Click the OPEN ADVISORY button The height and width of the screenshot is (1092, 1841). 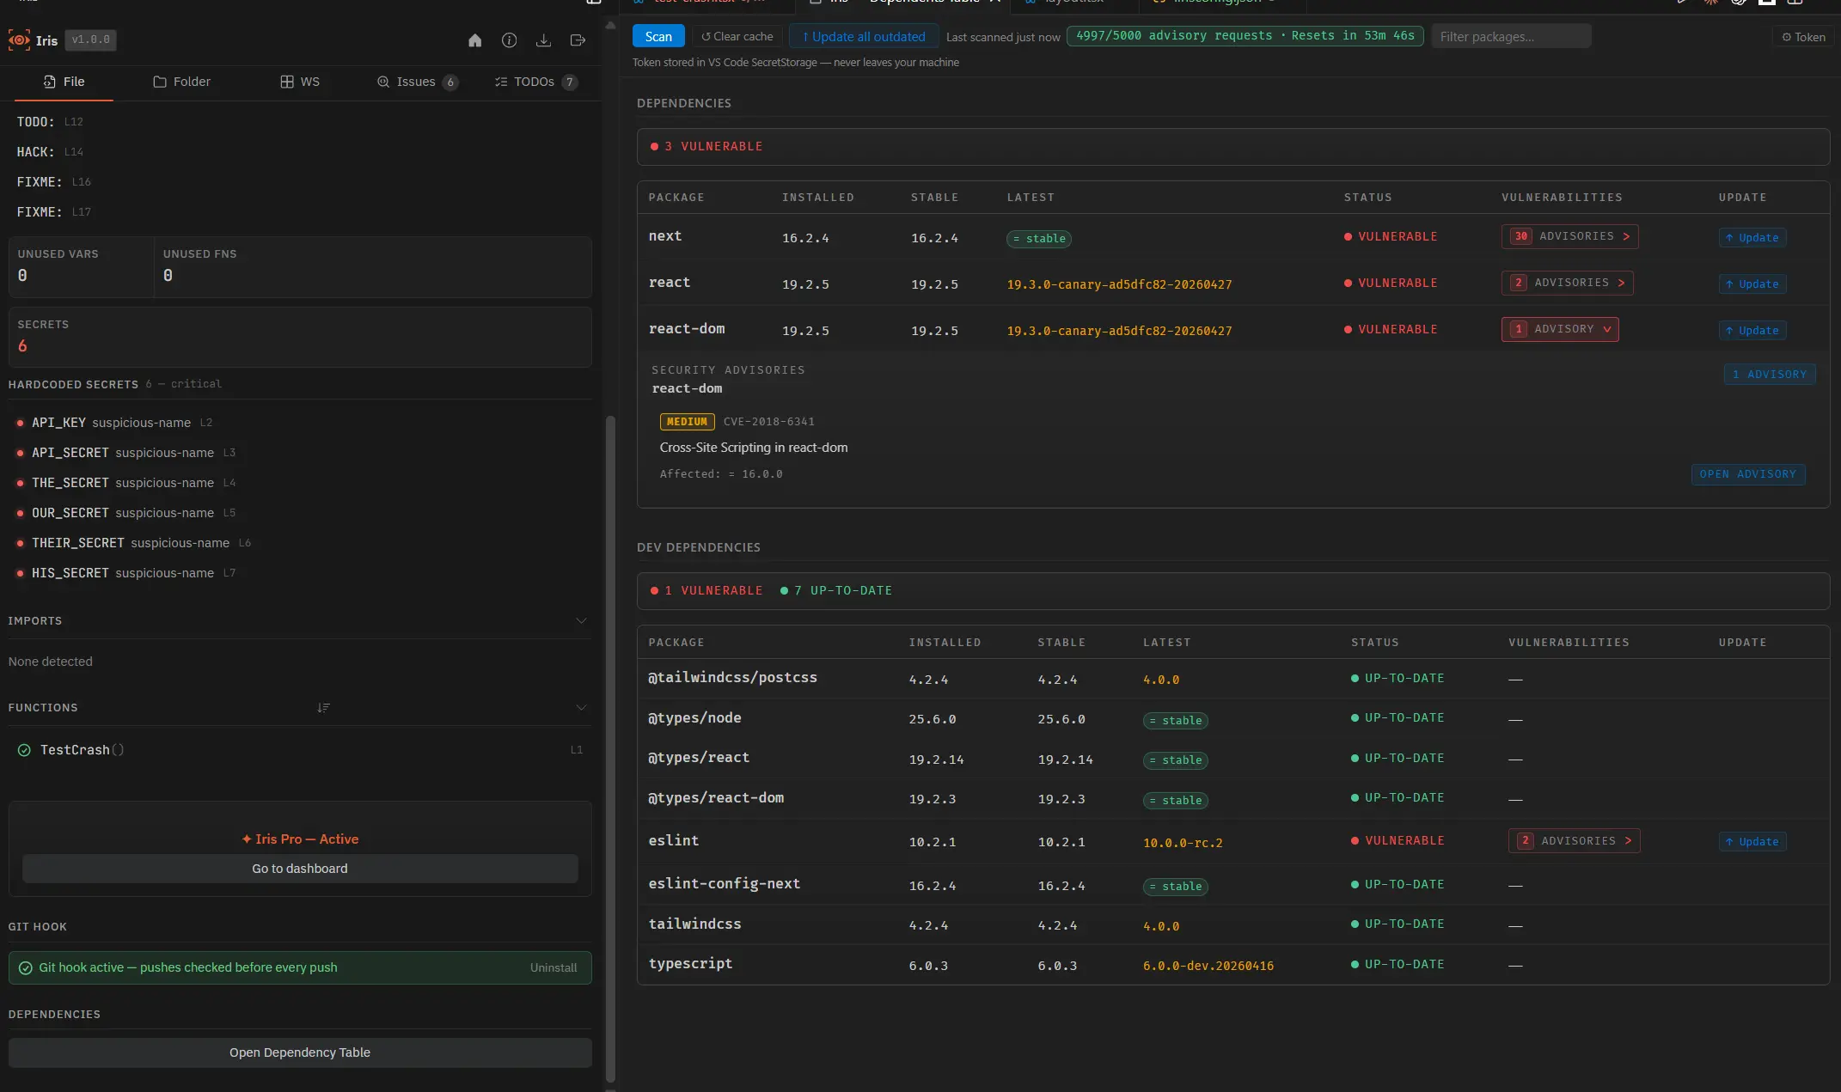point(1748,474)
